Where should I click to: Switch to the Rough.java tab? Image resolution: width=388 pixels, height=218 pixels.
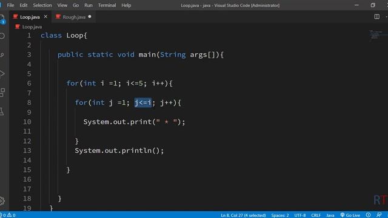(74, 17)
